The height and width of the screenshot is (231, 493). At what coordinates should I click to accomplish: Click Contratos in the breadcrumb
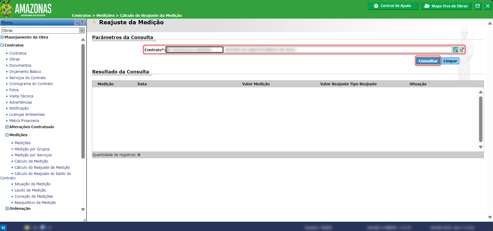(81, 16)
